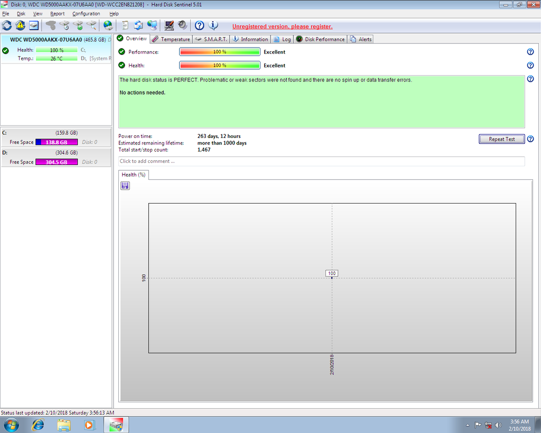Viewport: 541px width, 433px height.
Task: Open the File menu
Action: click(x=5, y=14)
